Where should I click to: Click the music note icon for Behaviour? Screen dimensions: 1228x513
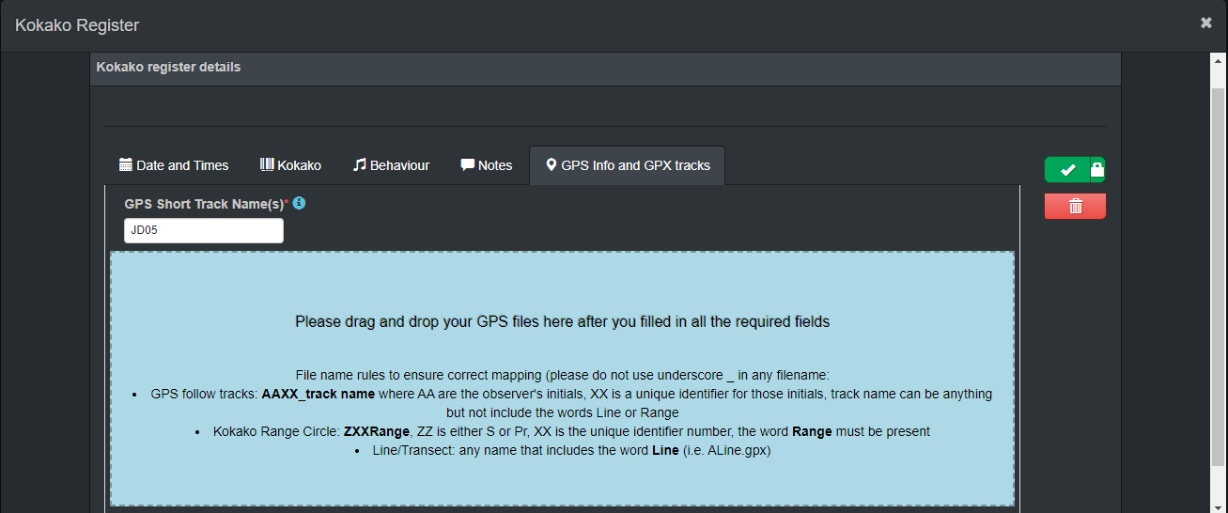click(359, 164)
